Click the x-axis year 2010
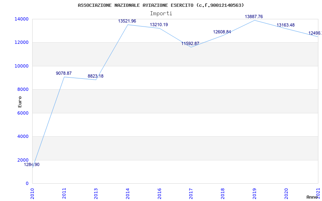The height and width of the screenshot is (201, 322). coord(32,193)
